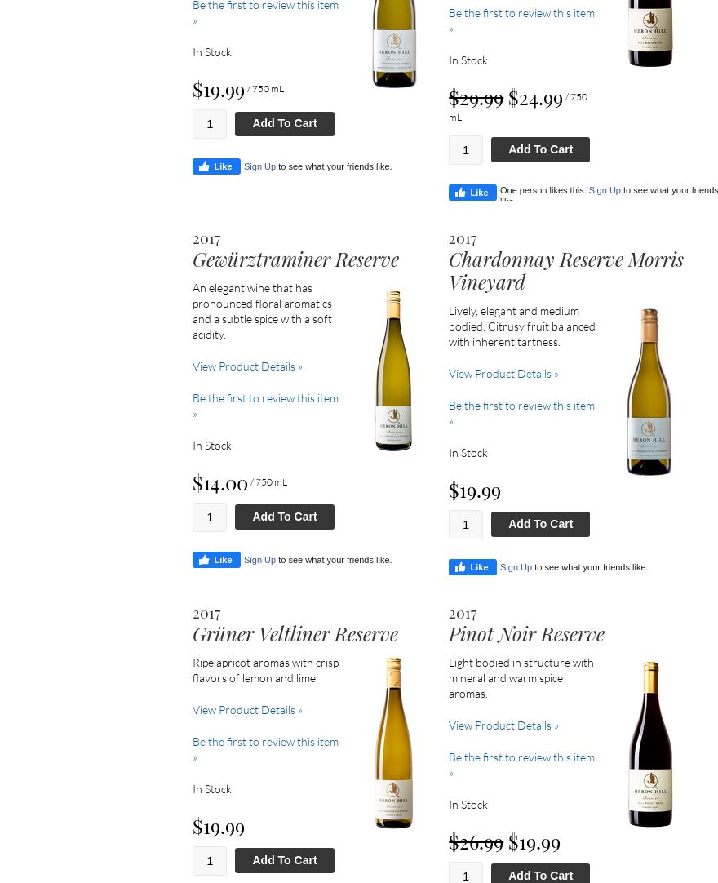718x883 pixels.
Task: View product details for Pinot Noir Reserve
Action: [503, 725]
